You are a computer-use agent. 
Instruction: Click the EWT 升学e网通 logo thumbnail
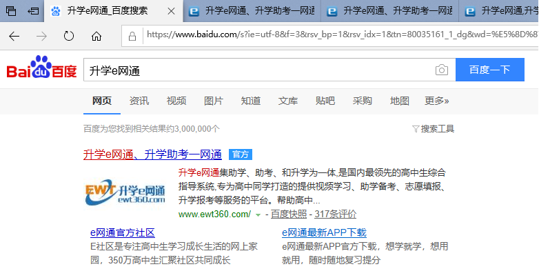point(125,192)
